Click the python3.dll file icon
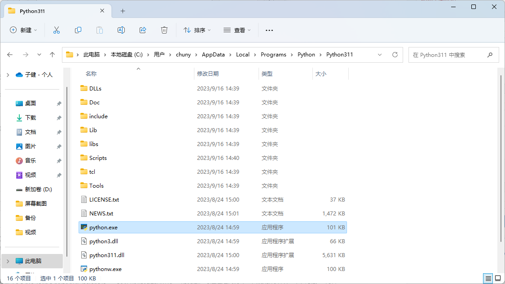505x284 pixels. (84, 241)
